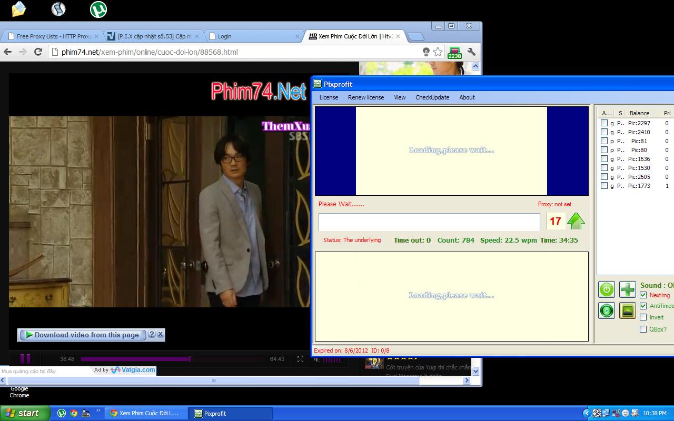Screen dimensions: 674x421
Task: Check the account row with Pic:1773
Action: 604,186
